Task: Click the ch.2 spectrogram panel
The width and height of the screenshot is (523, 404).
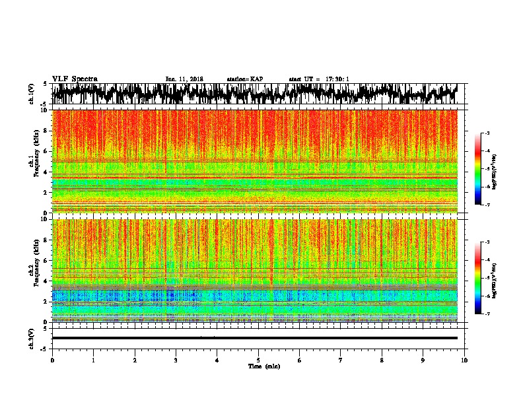Action: click(x=255, y=271)
